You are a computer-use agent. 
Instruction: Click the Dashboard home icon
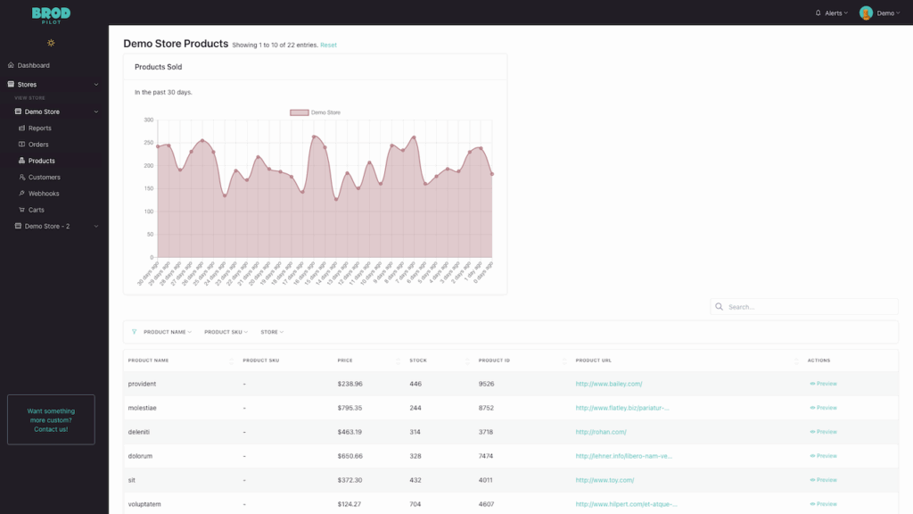pyautogui.click(x=11, y=65)
